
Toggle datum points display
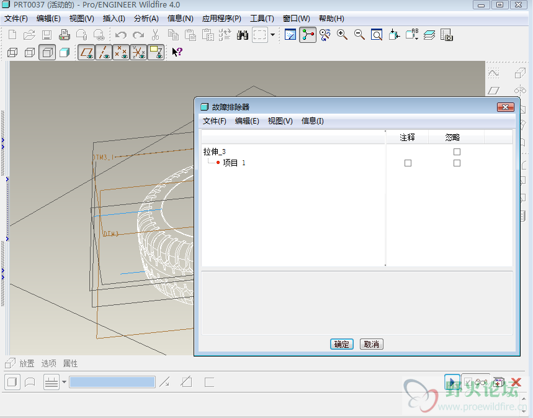point(122,52)
